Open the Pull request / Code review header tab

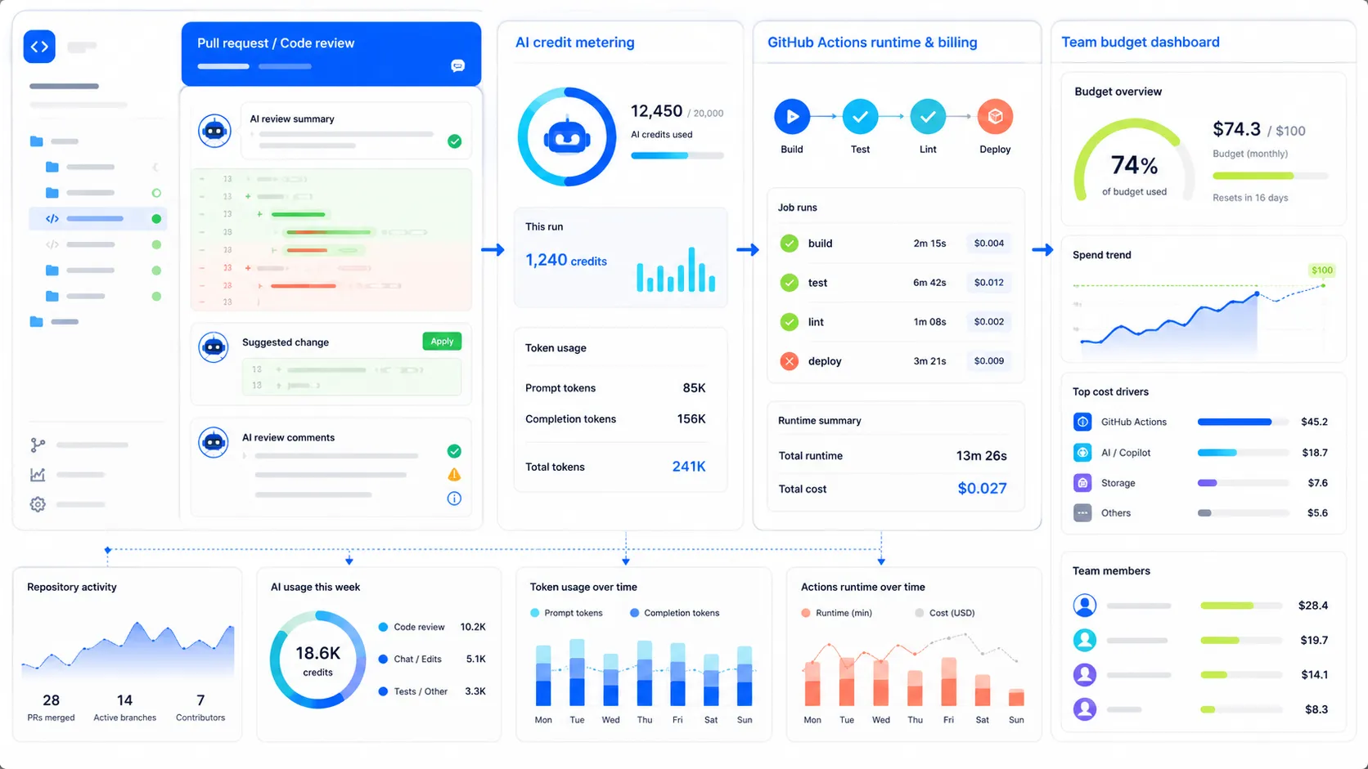pyautogui.click(x=276, y=43)
